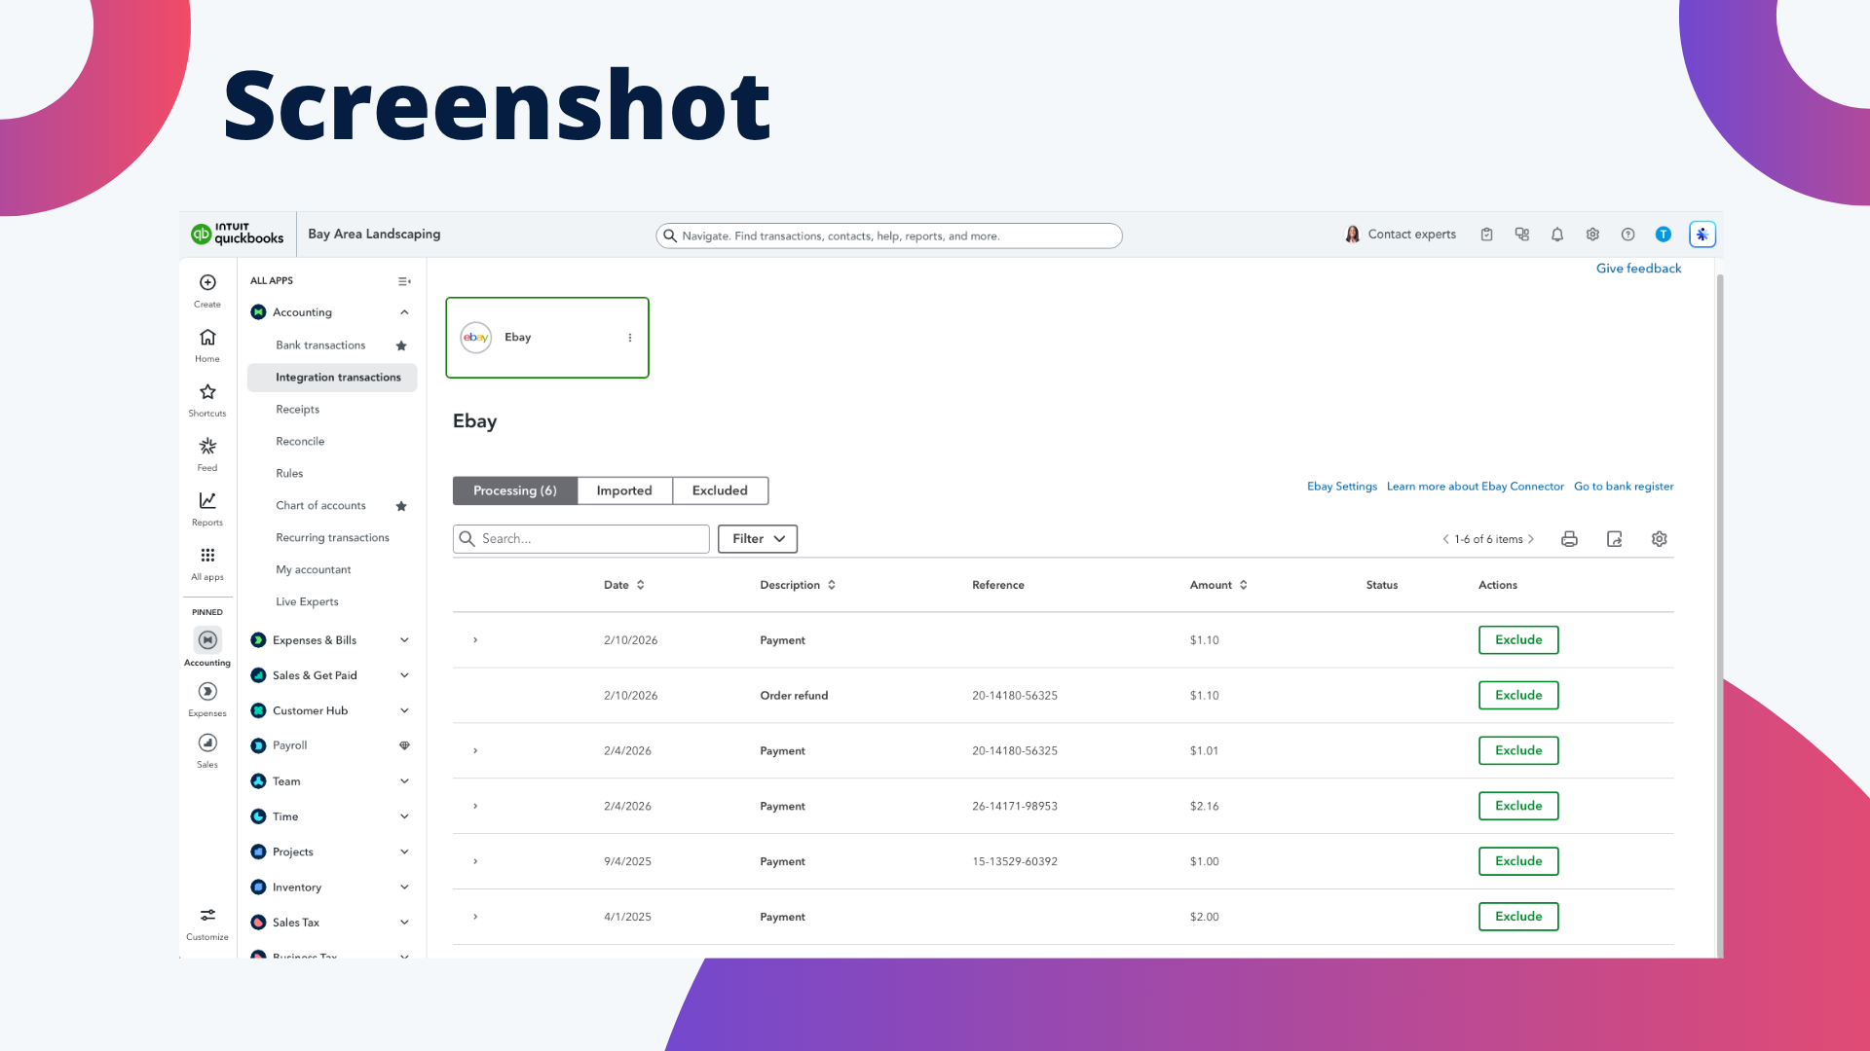Viewport: 1870px width, 1051px height.
Task: Toggle star on Chart of accounts
Action: 401,506
